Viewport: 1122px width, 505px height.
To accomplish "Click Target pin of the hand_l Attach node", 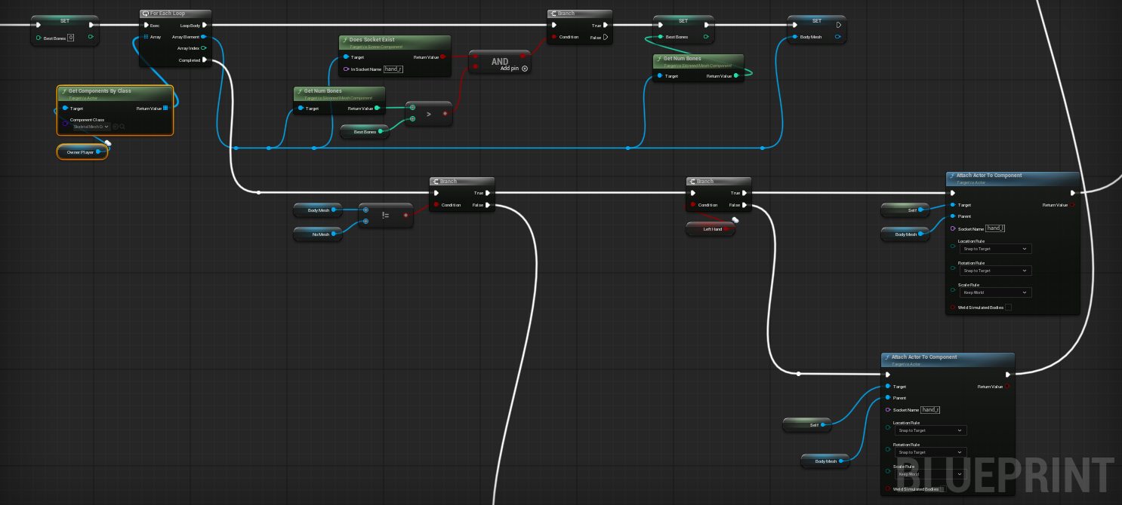I will tap(953, 205).
